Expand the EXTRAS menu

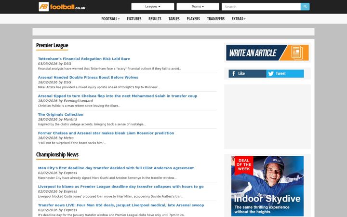point(239,19)
